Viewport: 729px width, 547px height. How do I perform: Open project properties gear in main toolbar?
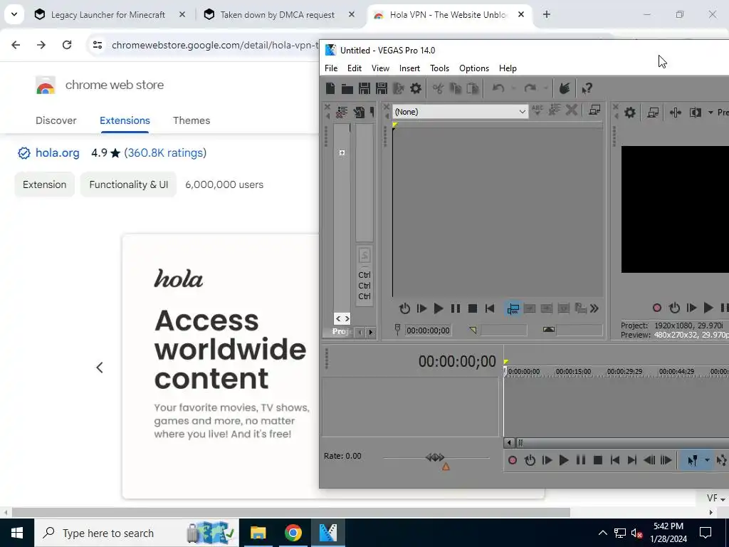pos(416,88)
